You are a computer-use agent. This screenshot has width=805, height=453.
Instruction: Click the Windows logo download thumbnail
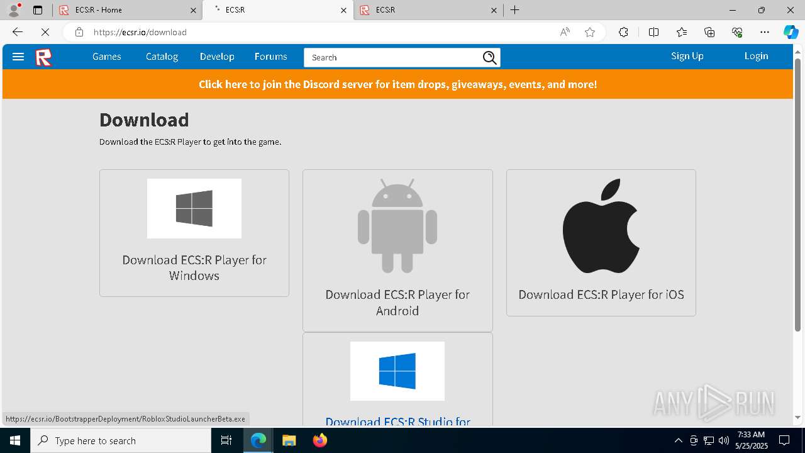[194, 208]
